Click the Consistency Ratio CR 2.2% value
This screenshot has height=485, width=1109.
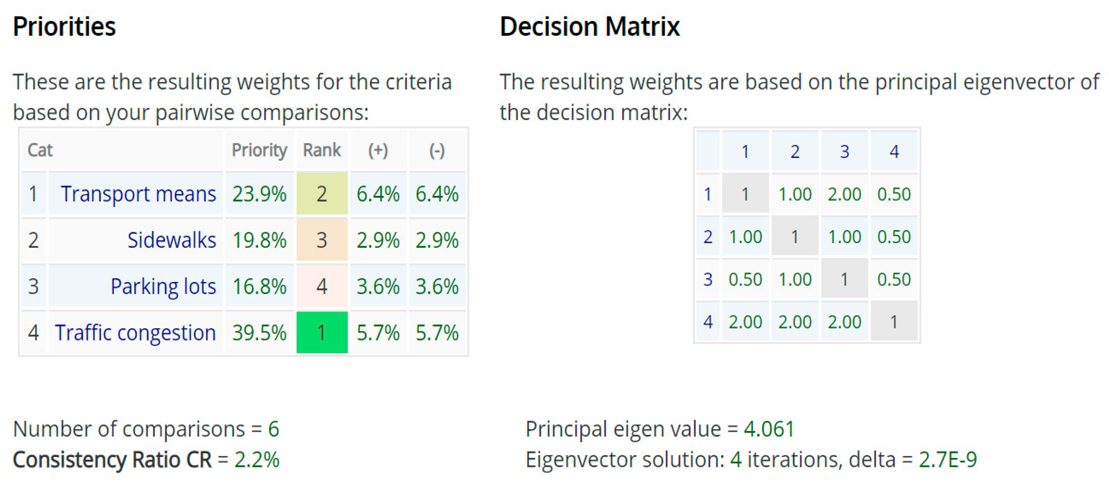click(256, 460)
